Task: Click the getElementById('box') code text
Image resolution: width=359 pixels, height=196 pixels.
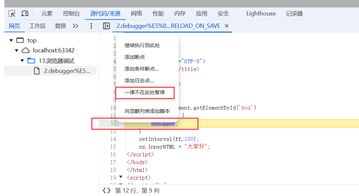Action: pos(225,108)
